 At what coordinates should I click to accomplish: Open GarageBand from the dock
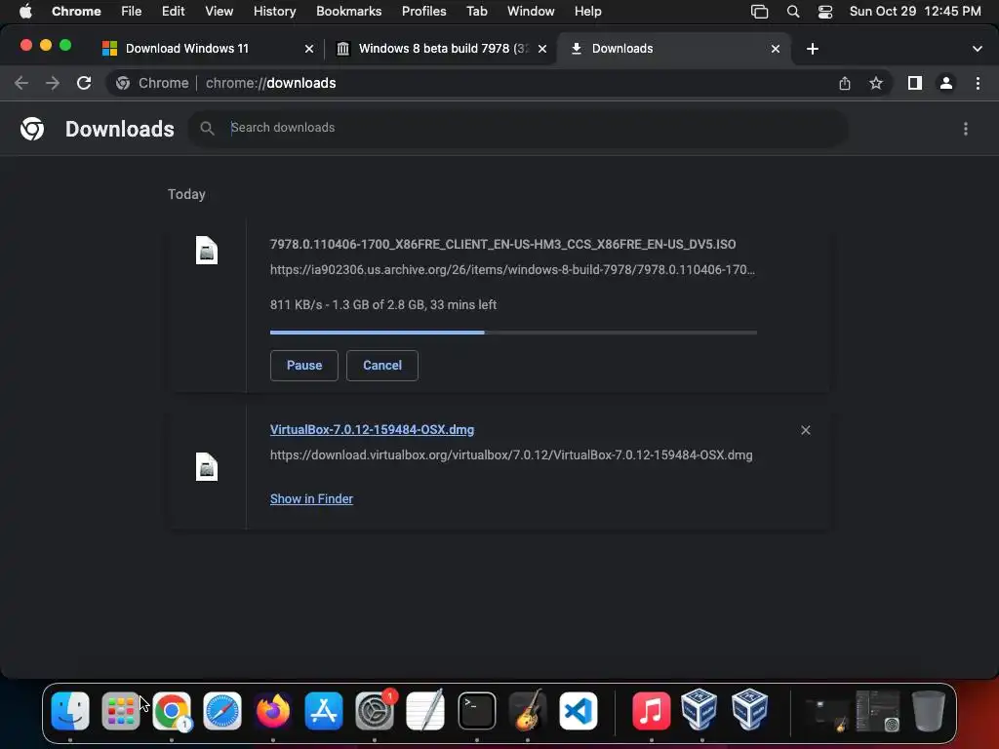pos(528,711)
